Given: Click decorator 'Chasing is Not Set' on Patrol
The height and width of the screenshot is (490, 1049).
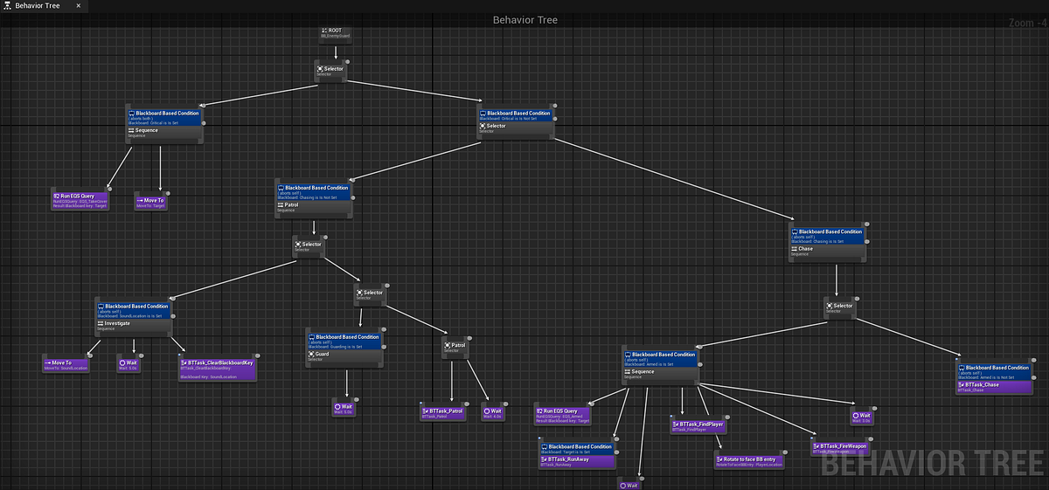Looking at the screenshot, I should (x=314, y=192).
